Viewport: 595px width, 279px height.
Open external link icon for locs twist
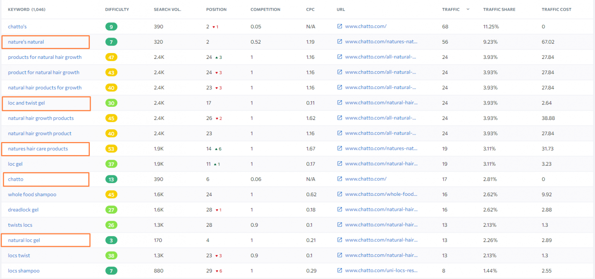340,255
